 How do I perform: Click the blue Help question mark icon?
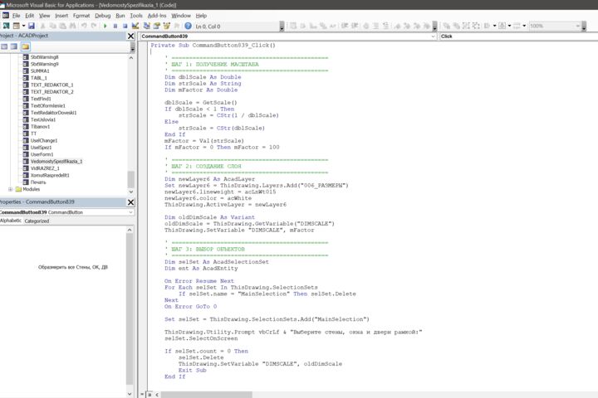[x=188, y=26]
